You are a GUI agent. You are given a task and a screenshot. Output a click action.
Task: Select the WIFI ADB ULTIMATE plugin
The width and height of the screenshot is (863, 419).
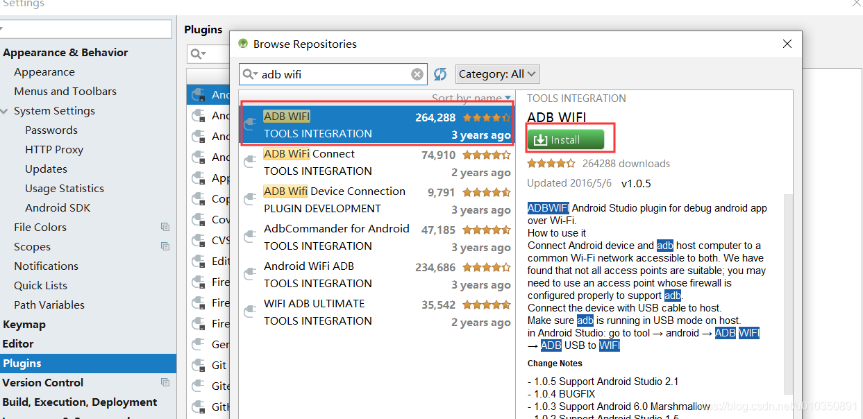pos(377,313)
